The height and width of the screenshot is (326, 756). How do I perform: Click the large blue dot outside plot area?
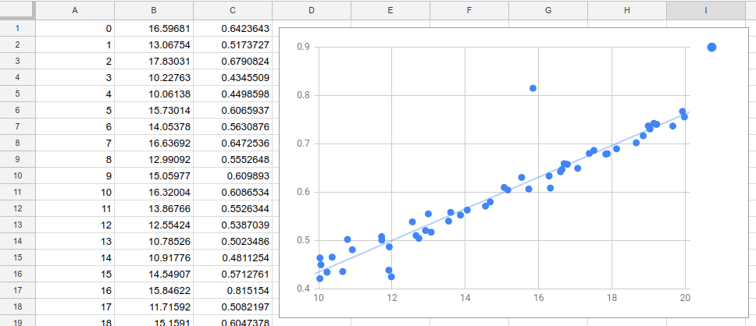tap(711, 48)
